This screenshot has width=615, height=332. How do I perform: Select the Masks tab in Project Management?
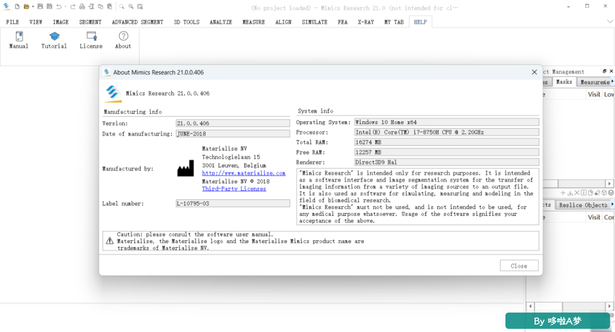point(564,82)
